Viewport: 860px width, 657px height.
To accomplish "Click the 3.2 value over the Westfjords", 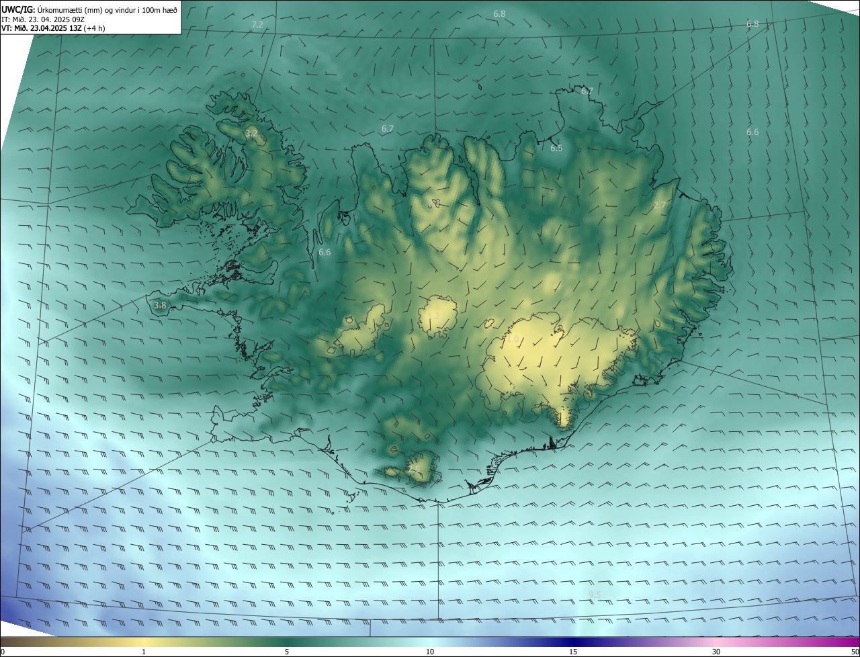I will tap(251, 134).
